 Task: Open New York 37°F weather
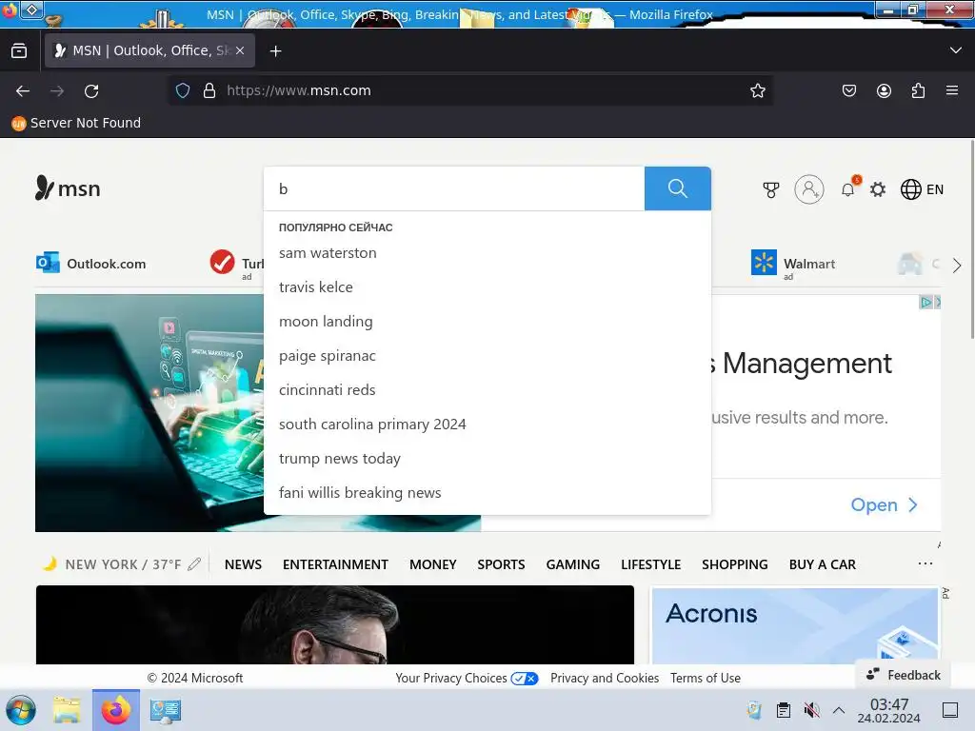(x=112, y=564)
